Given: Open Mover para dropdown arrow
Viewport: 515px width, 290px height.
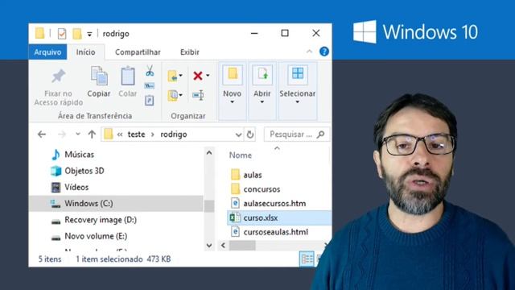Looking at the screenshot, I should coord(180,76).
